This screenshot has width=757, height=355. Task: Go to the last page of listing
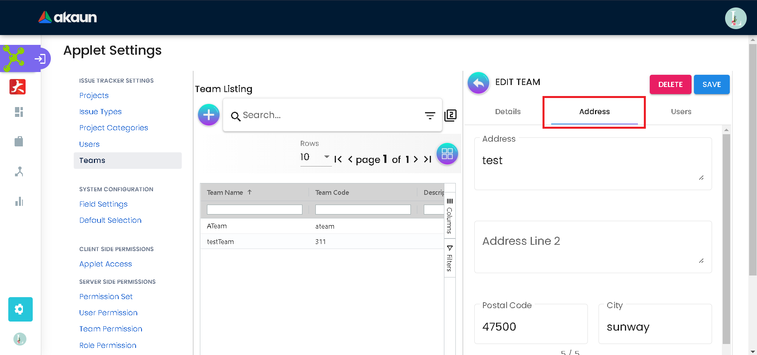[428, 159]
